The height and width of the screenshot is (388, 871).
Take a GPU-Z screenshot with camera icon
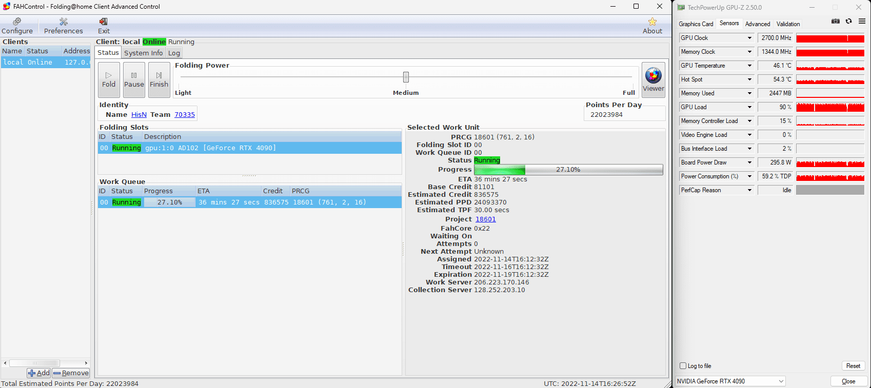pyautogui.click(x=836, y=22)
